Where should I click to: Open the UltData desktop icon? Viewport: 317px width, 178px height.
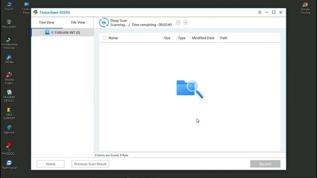[x=9, y=59]
